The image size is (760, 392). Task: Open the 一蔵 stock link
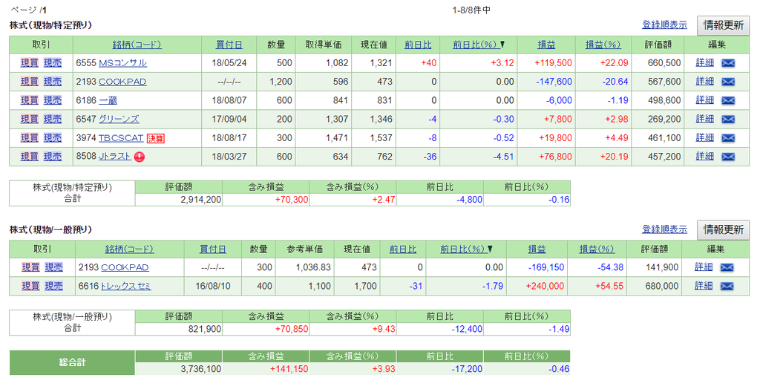coord(108,100)
